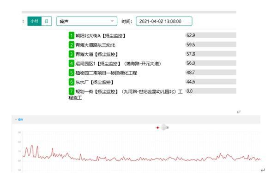Click the 62.9 value bar
The height and width of the screenshot is (176, 277).
(211, 35)
